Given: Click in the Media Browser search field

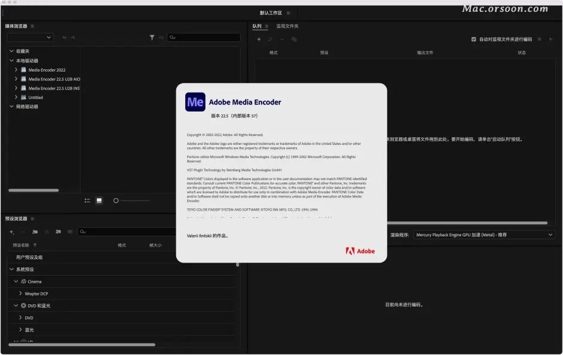Looking at the screenshot, I should click(x=204, y=38).
